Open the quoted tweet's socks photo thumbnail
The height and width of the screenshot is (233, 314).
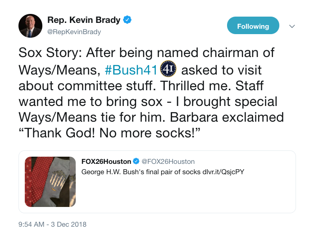pos(50,181)
